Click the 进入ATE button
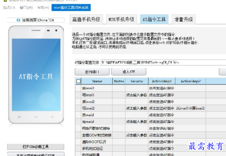Viewport: 226px width, 156px height. (129, 72)
